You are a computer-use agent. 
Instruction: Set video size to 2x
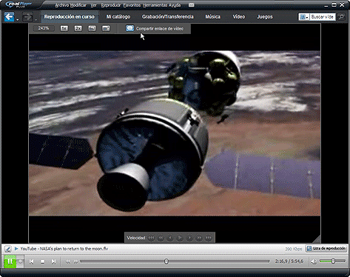(x=78, y=28)
